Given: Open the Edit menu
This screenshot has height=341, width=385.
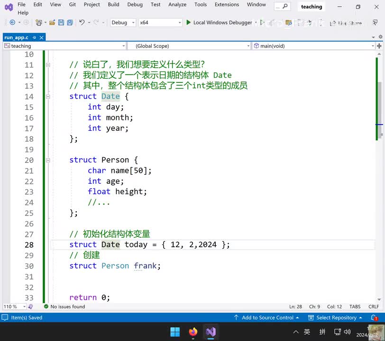Looking at the screenshot, I should tap(37, 4).
